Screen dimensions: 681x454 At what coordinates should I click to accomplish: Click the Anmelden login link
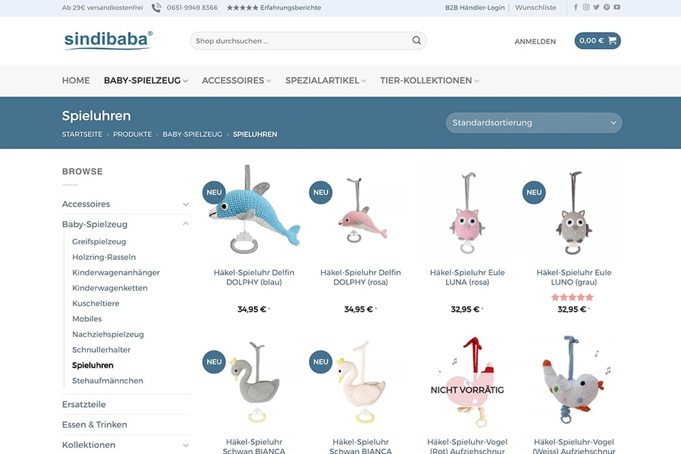535,42
